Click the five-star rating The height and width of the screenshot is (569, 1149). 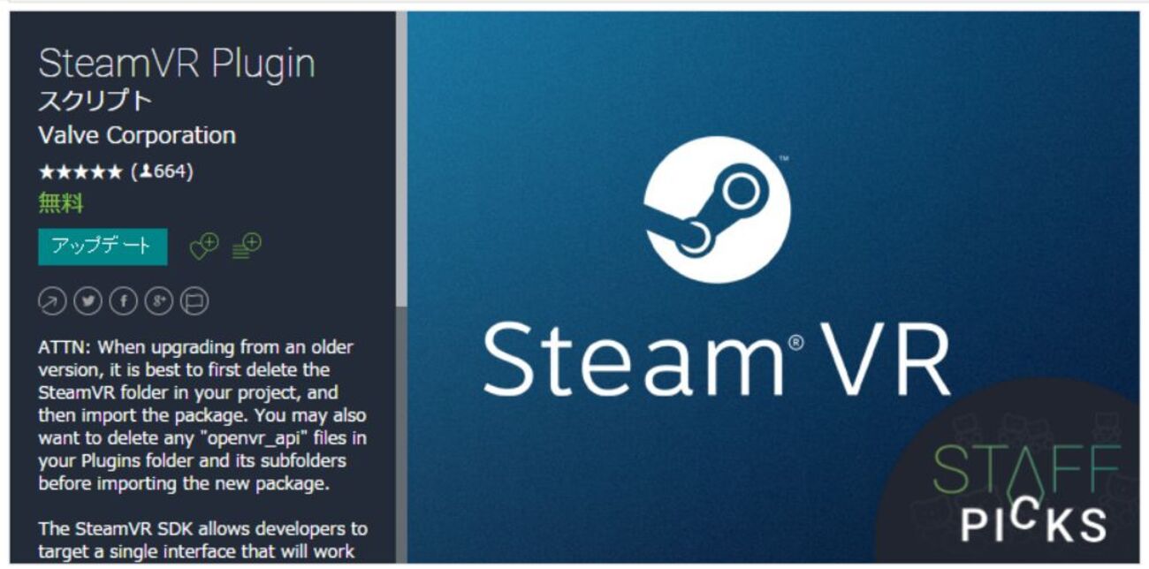pyautogui.click(x=80, y=172)
